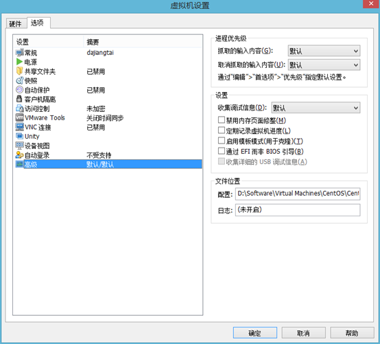Click summary text 未加密
The height and width of the screenshot is (344, 380).
(x=96, y=108)
